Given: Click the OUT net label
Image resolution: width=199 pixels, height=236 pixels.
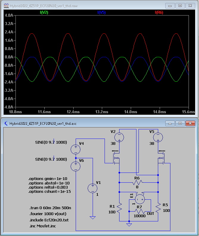Looking at the screenshot, I should click(151, 214).
